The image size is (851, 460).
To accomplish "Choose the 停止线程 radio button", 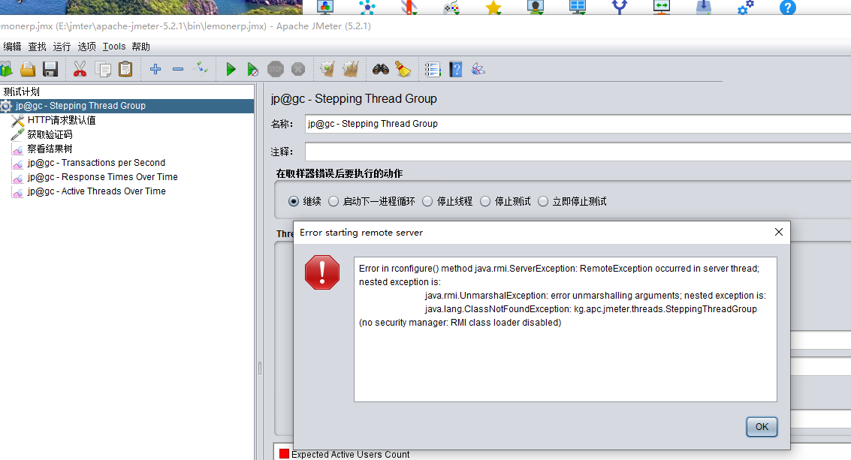I will click(x=427, y=201).
